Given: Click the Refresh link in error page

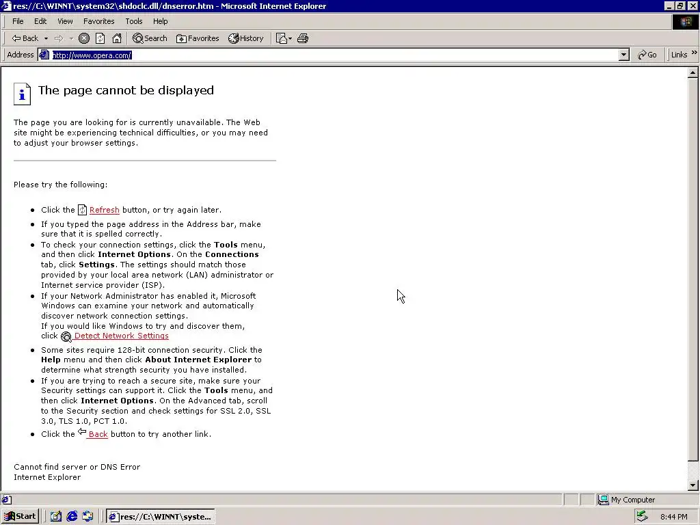Looking at the screenshot, I should [x=104, y=210].
